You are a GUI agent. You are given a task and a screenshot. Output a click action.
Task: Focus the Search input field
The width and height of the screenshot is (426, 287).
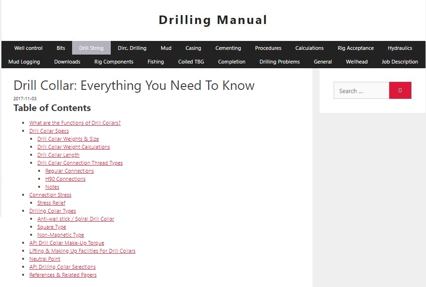coord(361,90)
